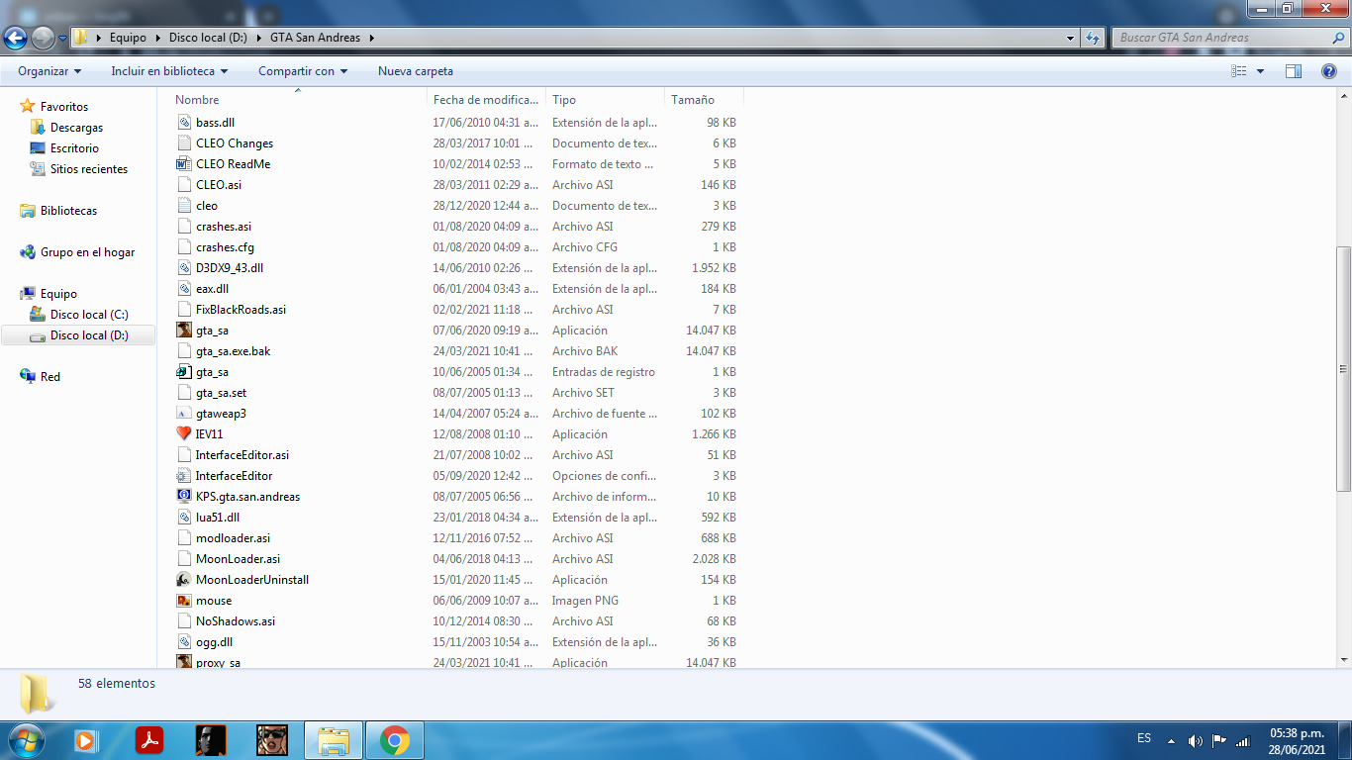This screenshot has width=1352, height=760.
Task: Click the file list vertical scrollbar
Action: pyautogui.click(x=1343, y=370)
